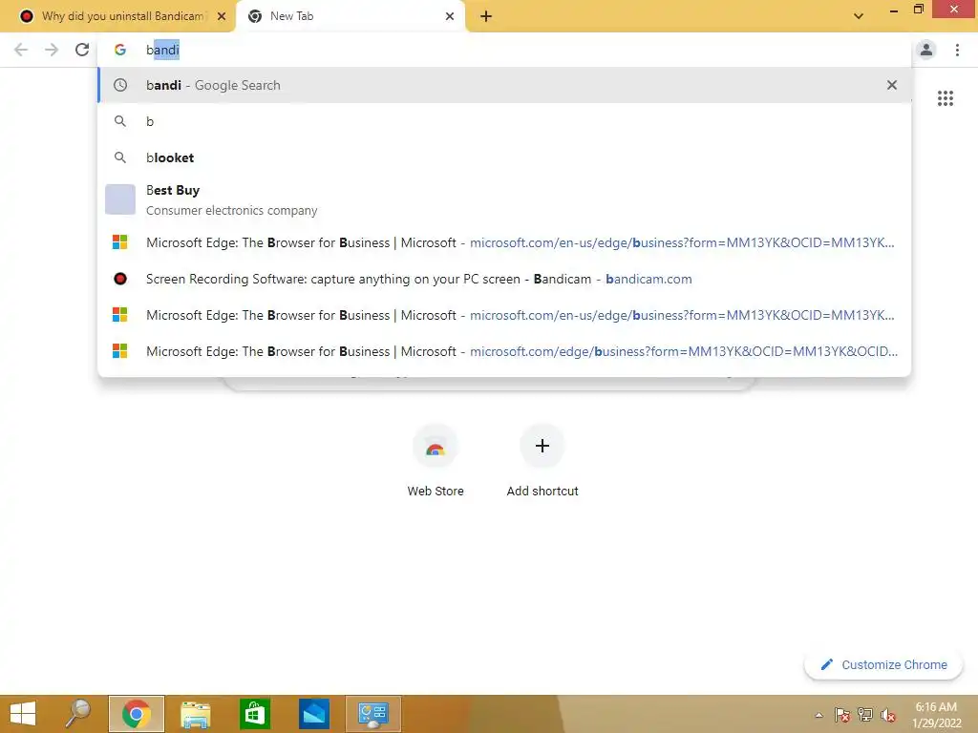This screenshot has height=733, width=978.
Task: Switch to the New Tab tab
Action: [x=350, y=16]
